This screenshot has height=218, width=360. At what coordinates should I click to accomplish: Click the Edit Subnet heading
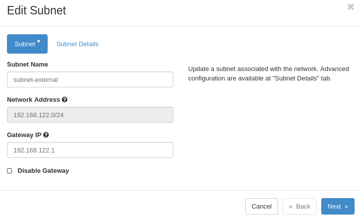point(37,10)
